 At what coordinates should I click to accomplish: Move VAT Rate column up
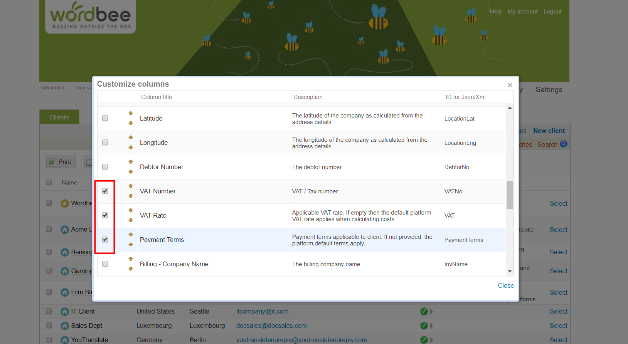pos(131,210)
